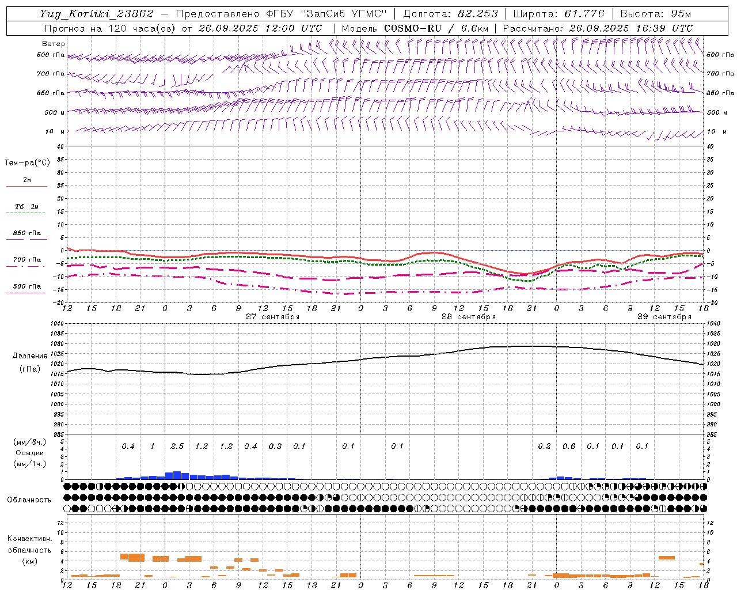Click the Ветер wind panel label
The width and height of the screenshot is (737, 590).
(54, 44)
